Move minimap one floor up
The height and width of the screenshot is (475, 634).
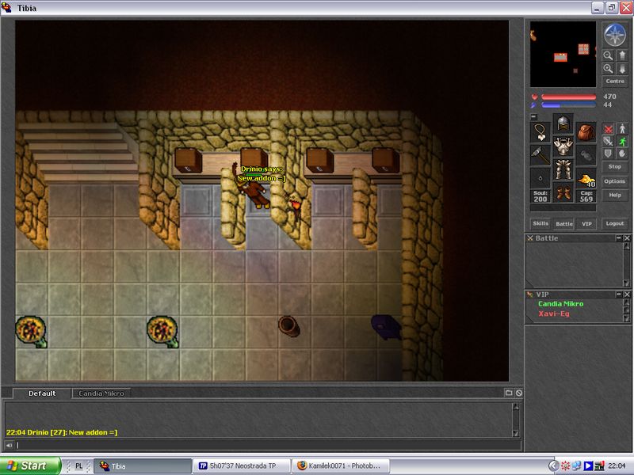click(622, 55)
